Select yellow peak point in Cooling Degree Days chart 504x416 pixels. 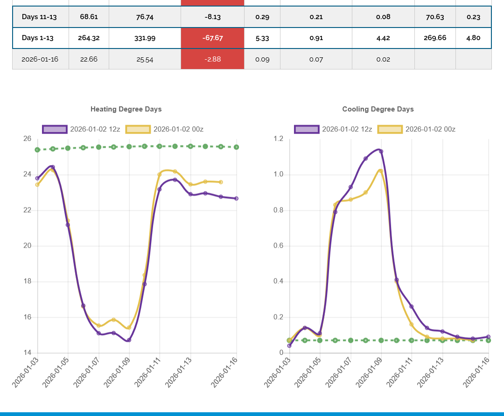[381, 171]
